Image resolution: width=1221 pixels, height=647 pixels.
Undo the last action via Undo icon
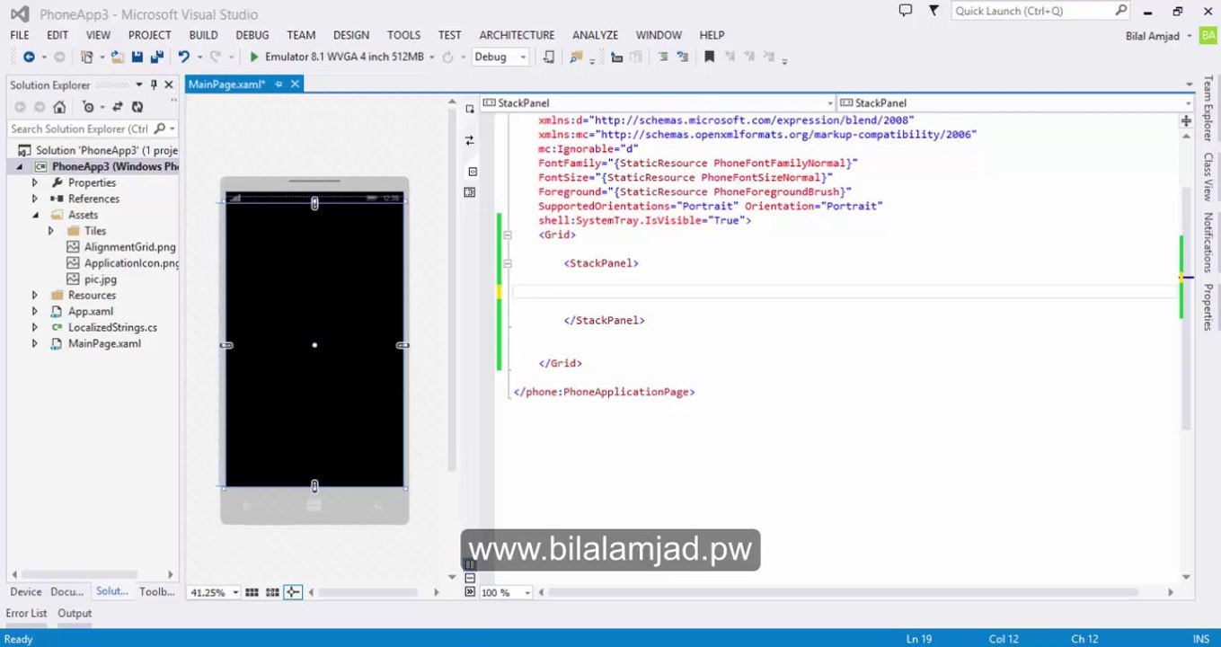[183, 57]
